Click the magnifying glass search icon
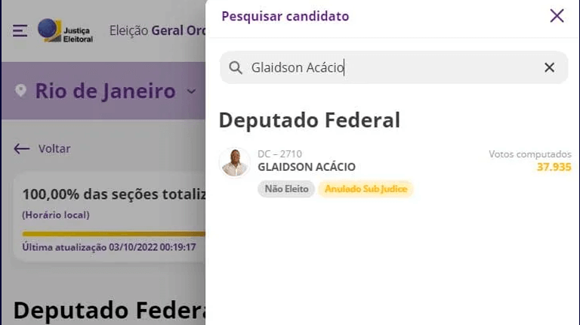Screen dimensions: 580x325 click(x=236, y=68)
